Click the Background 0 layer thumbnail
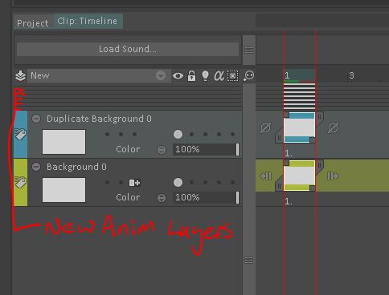 tap(64, 190)
